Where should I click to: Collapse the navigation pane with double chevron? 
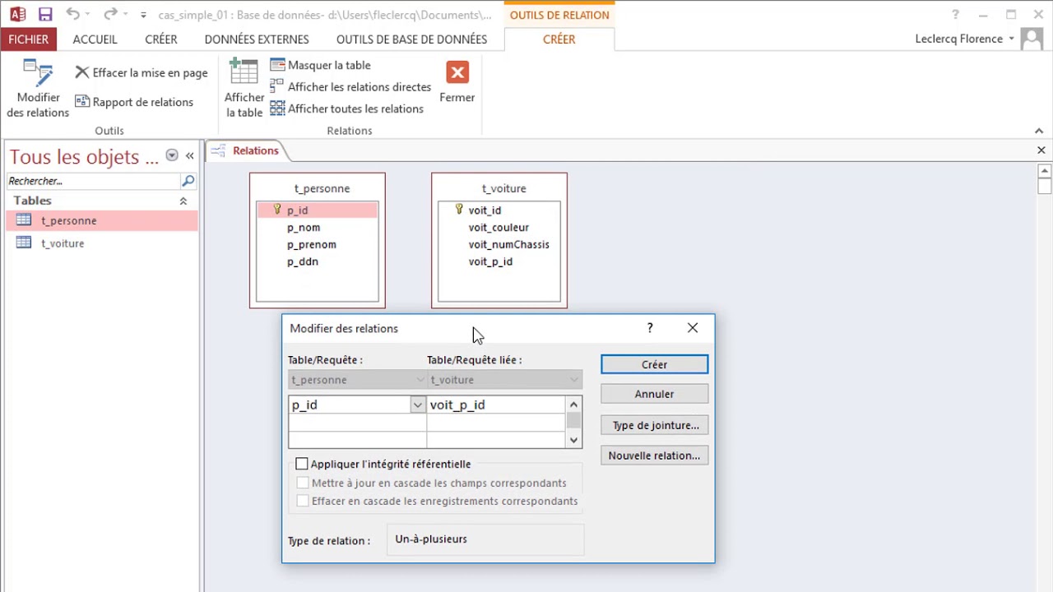tap(190, 155)
